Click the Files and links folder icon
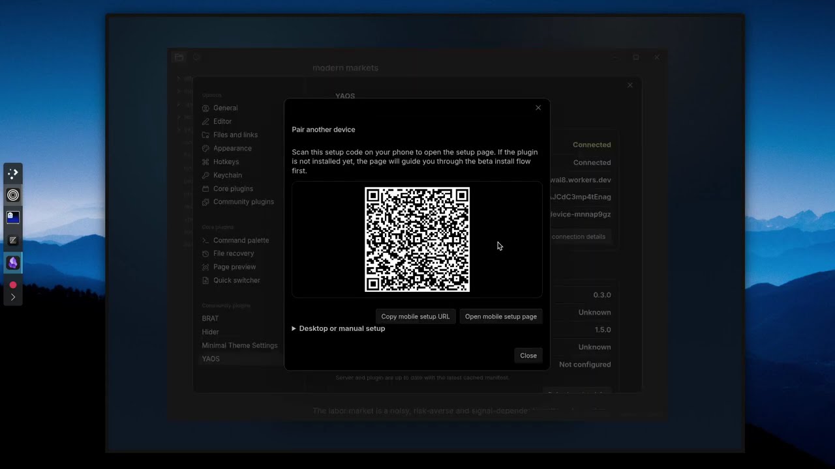Screen dimensions: 835x469 (205, 135)
